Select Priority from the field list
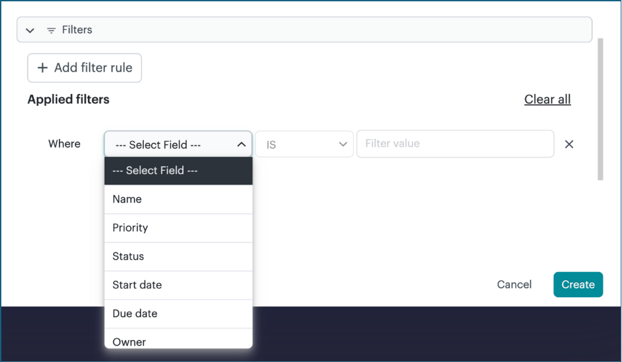622x362 pixels. 178,228
